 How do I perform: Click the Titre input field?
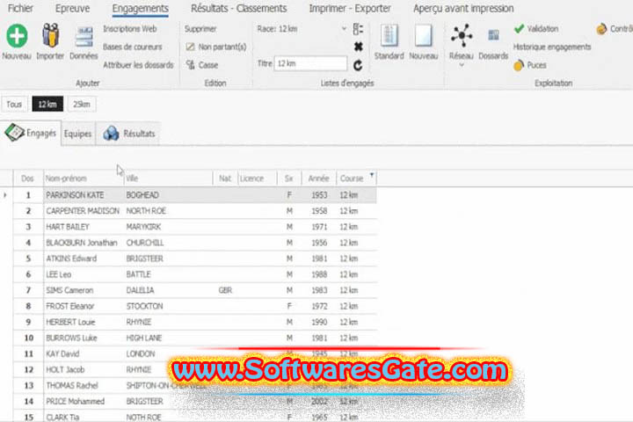coord(310,63)
